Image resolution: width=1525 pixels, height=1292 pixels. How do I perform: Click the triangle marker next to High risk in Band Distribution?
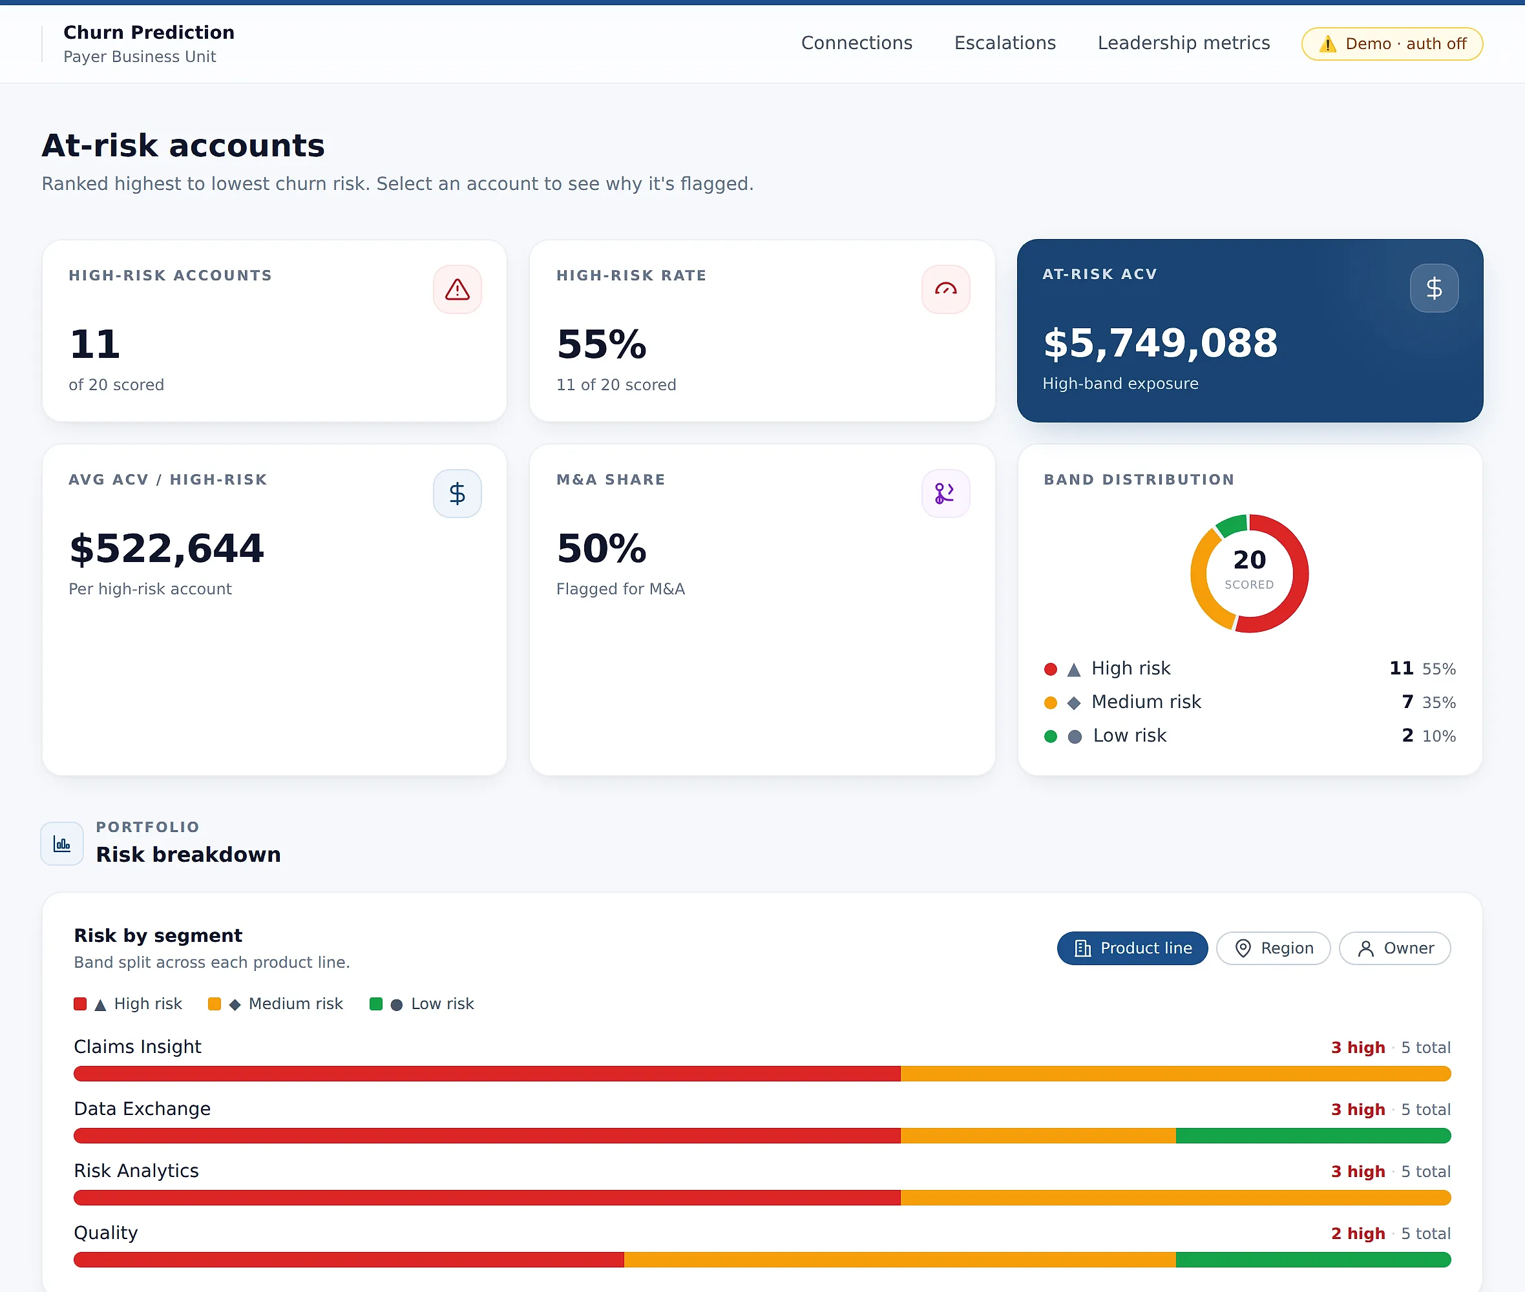[1074, 669]
